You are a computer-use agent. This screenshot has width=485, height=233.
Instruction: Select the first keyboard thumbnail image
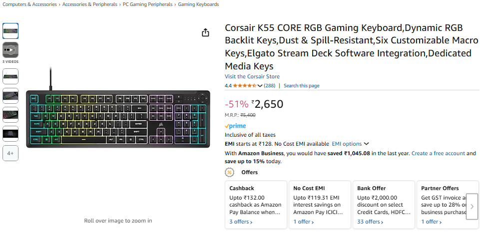tap(10, 31)
